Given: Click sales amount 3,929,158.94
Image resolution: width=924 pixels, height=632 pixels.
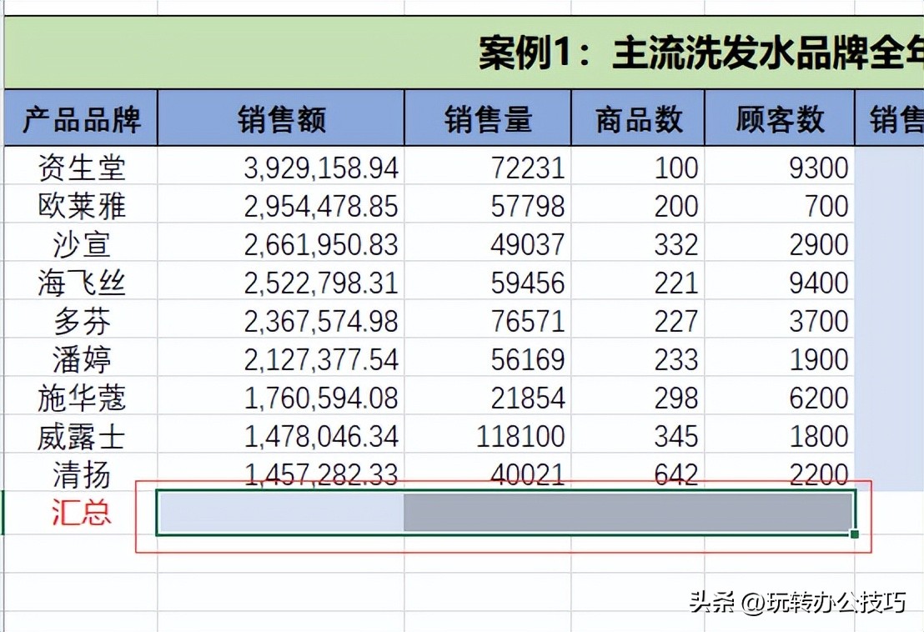Looking at the screenshot, I should pyautogui.click(x=281, y=166).
